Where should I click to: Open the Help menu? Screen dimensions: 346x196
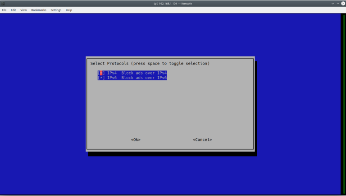[x=69, y=10]
